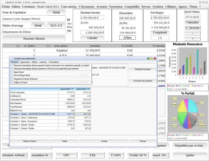Screen dimensions: 209x161
Task: Open the Calendrier
Action: click(192, 23)
